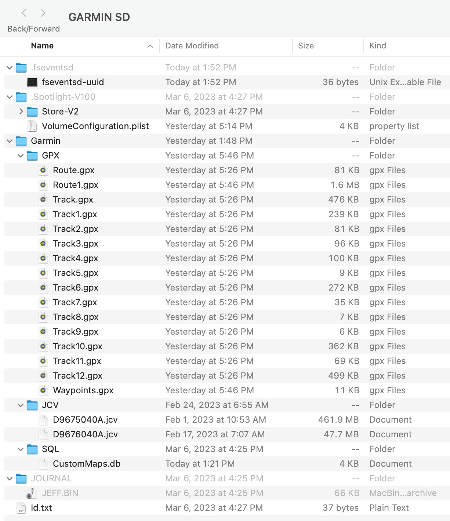This screenshot has height=521, width=450.
Task: Click the 'Feb 1, 2023 at 10:53 AM' date
Action: (x=216, y=420)
